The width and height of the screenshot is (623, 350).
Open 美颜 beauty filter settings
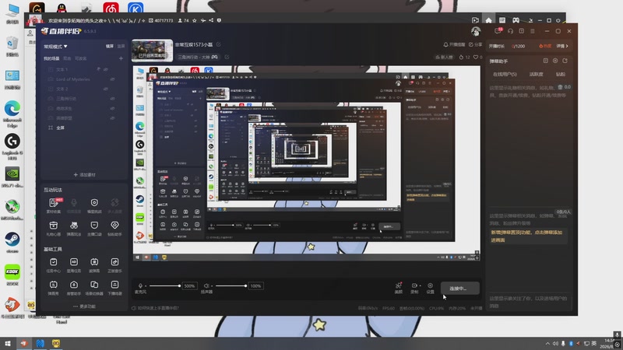tap(399, 288)
